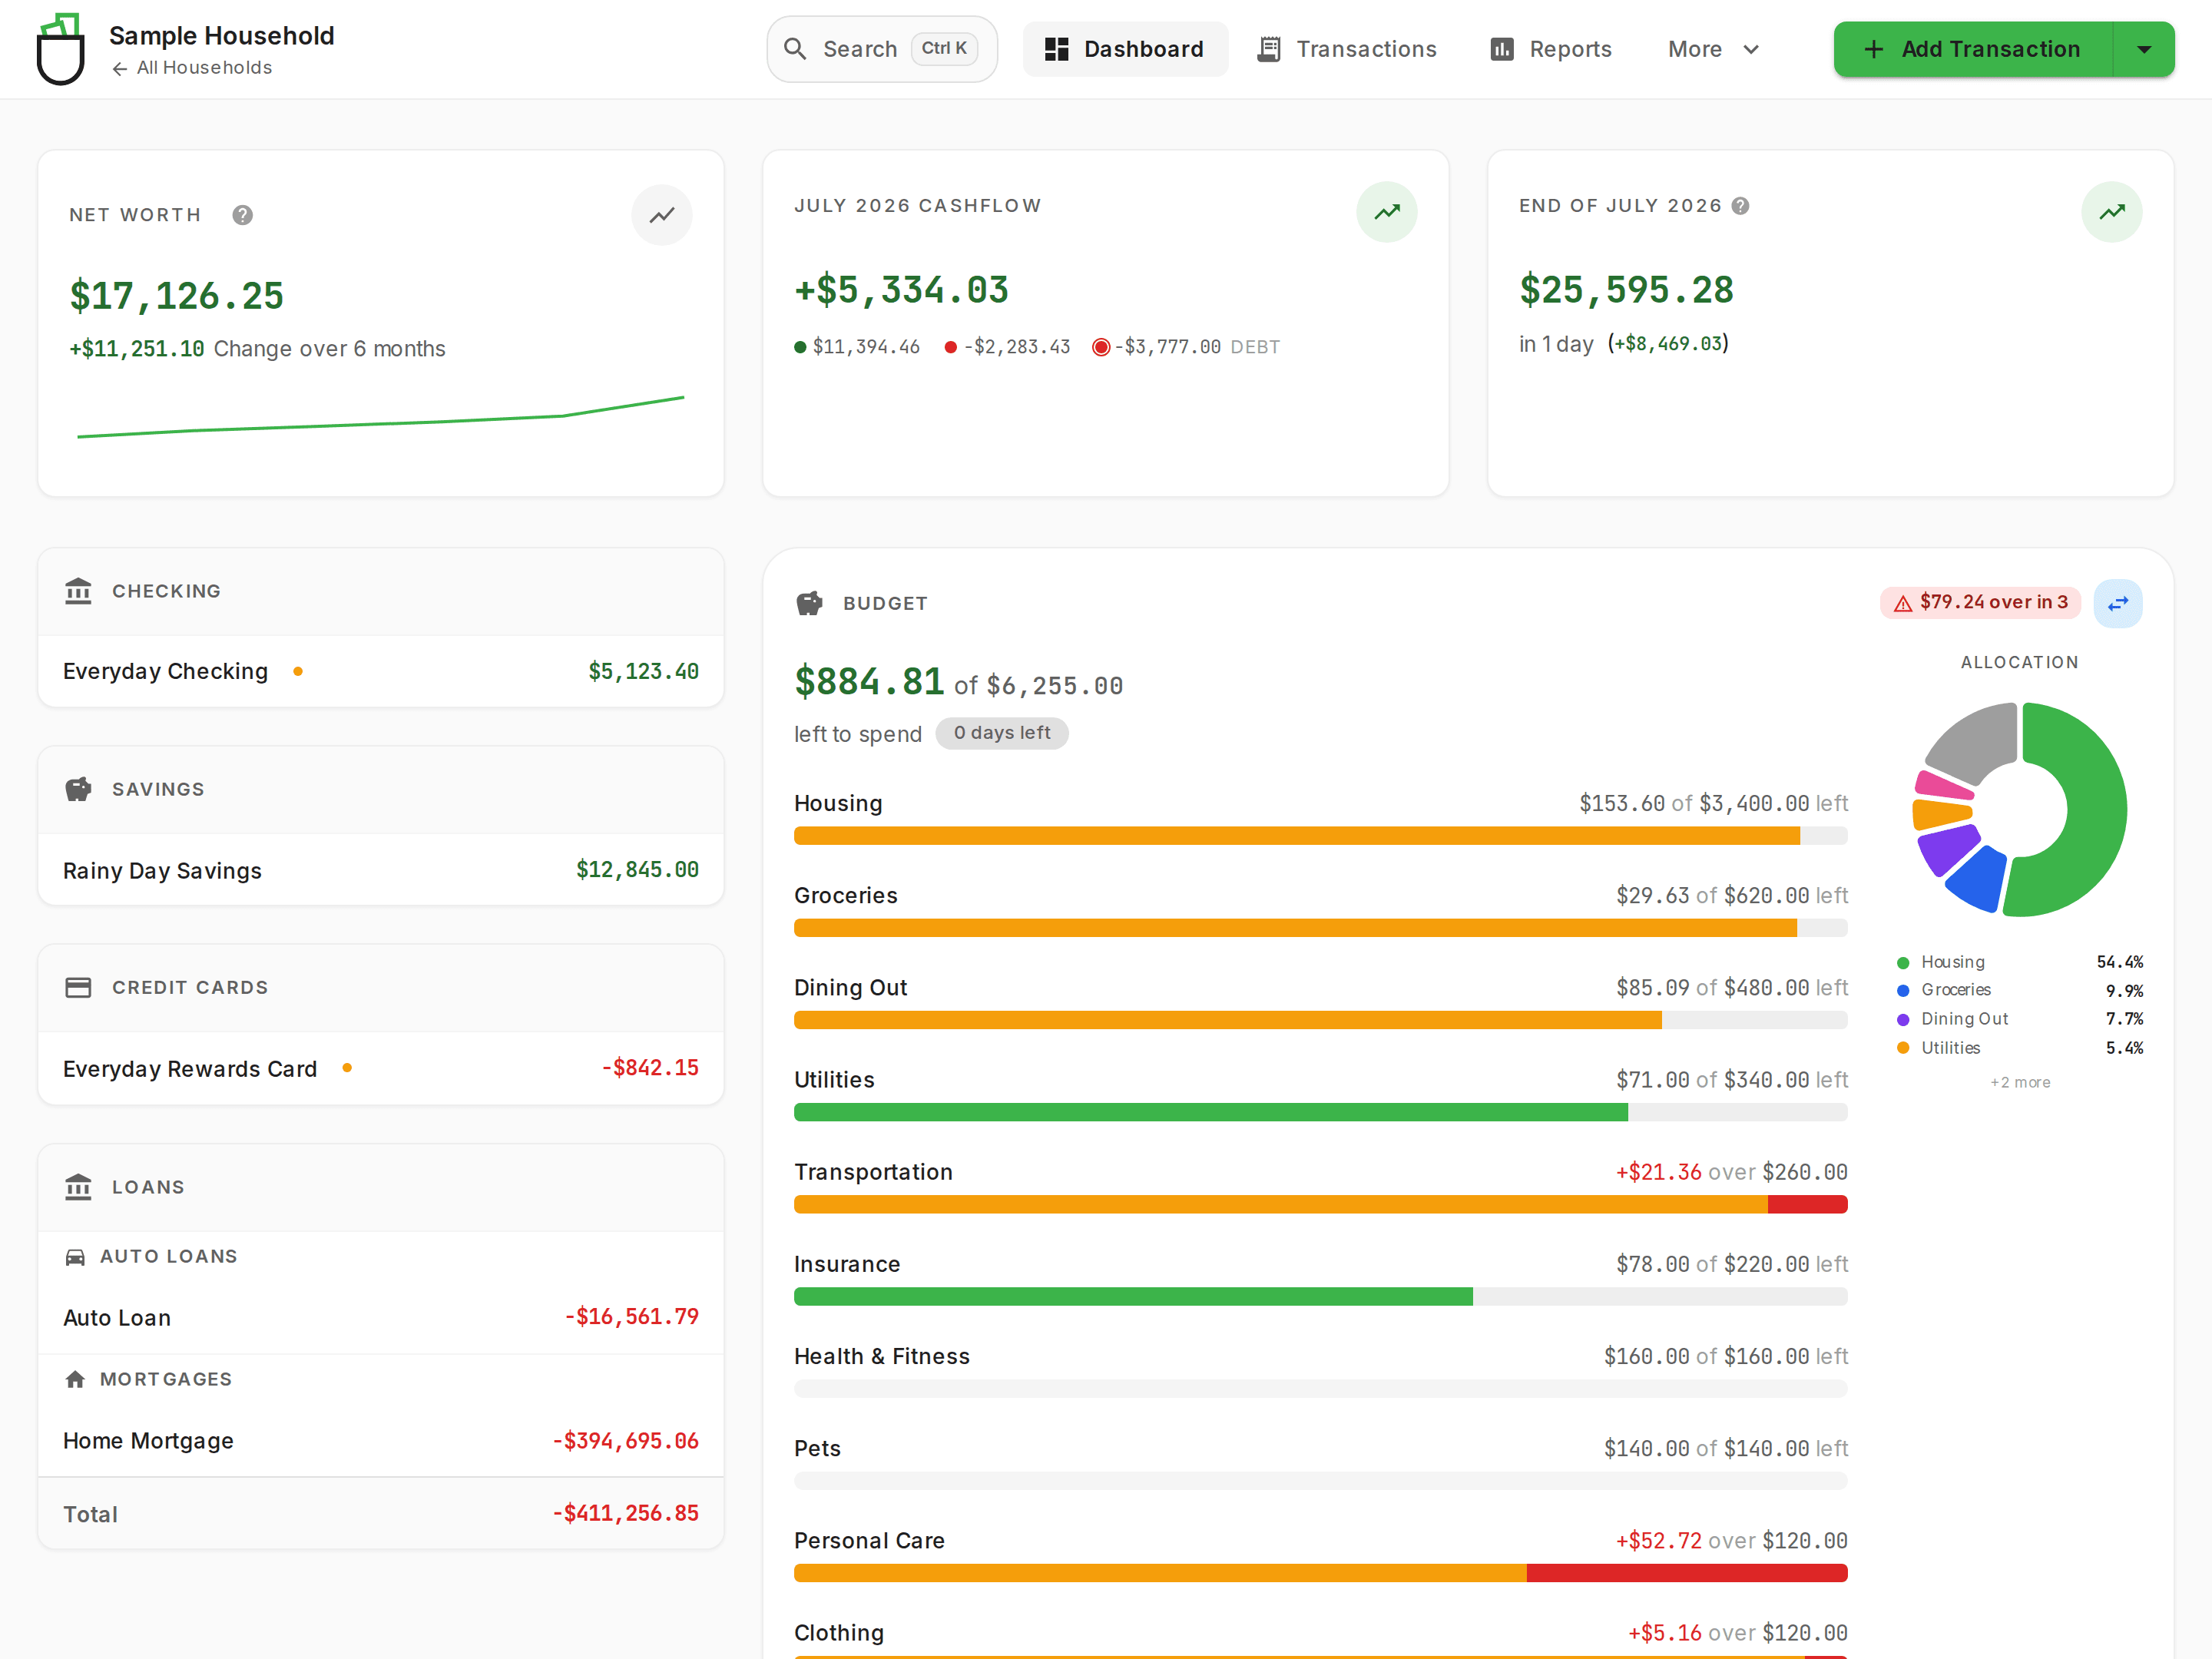
Task: Click the search magnifier icon
Action: point(795,49)
